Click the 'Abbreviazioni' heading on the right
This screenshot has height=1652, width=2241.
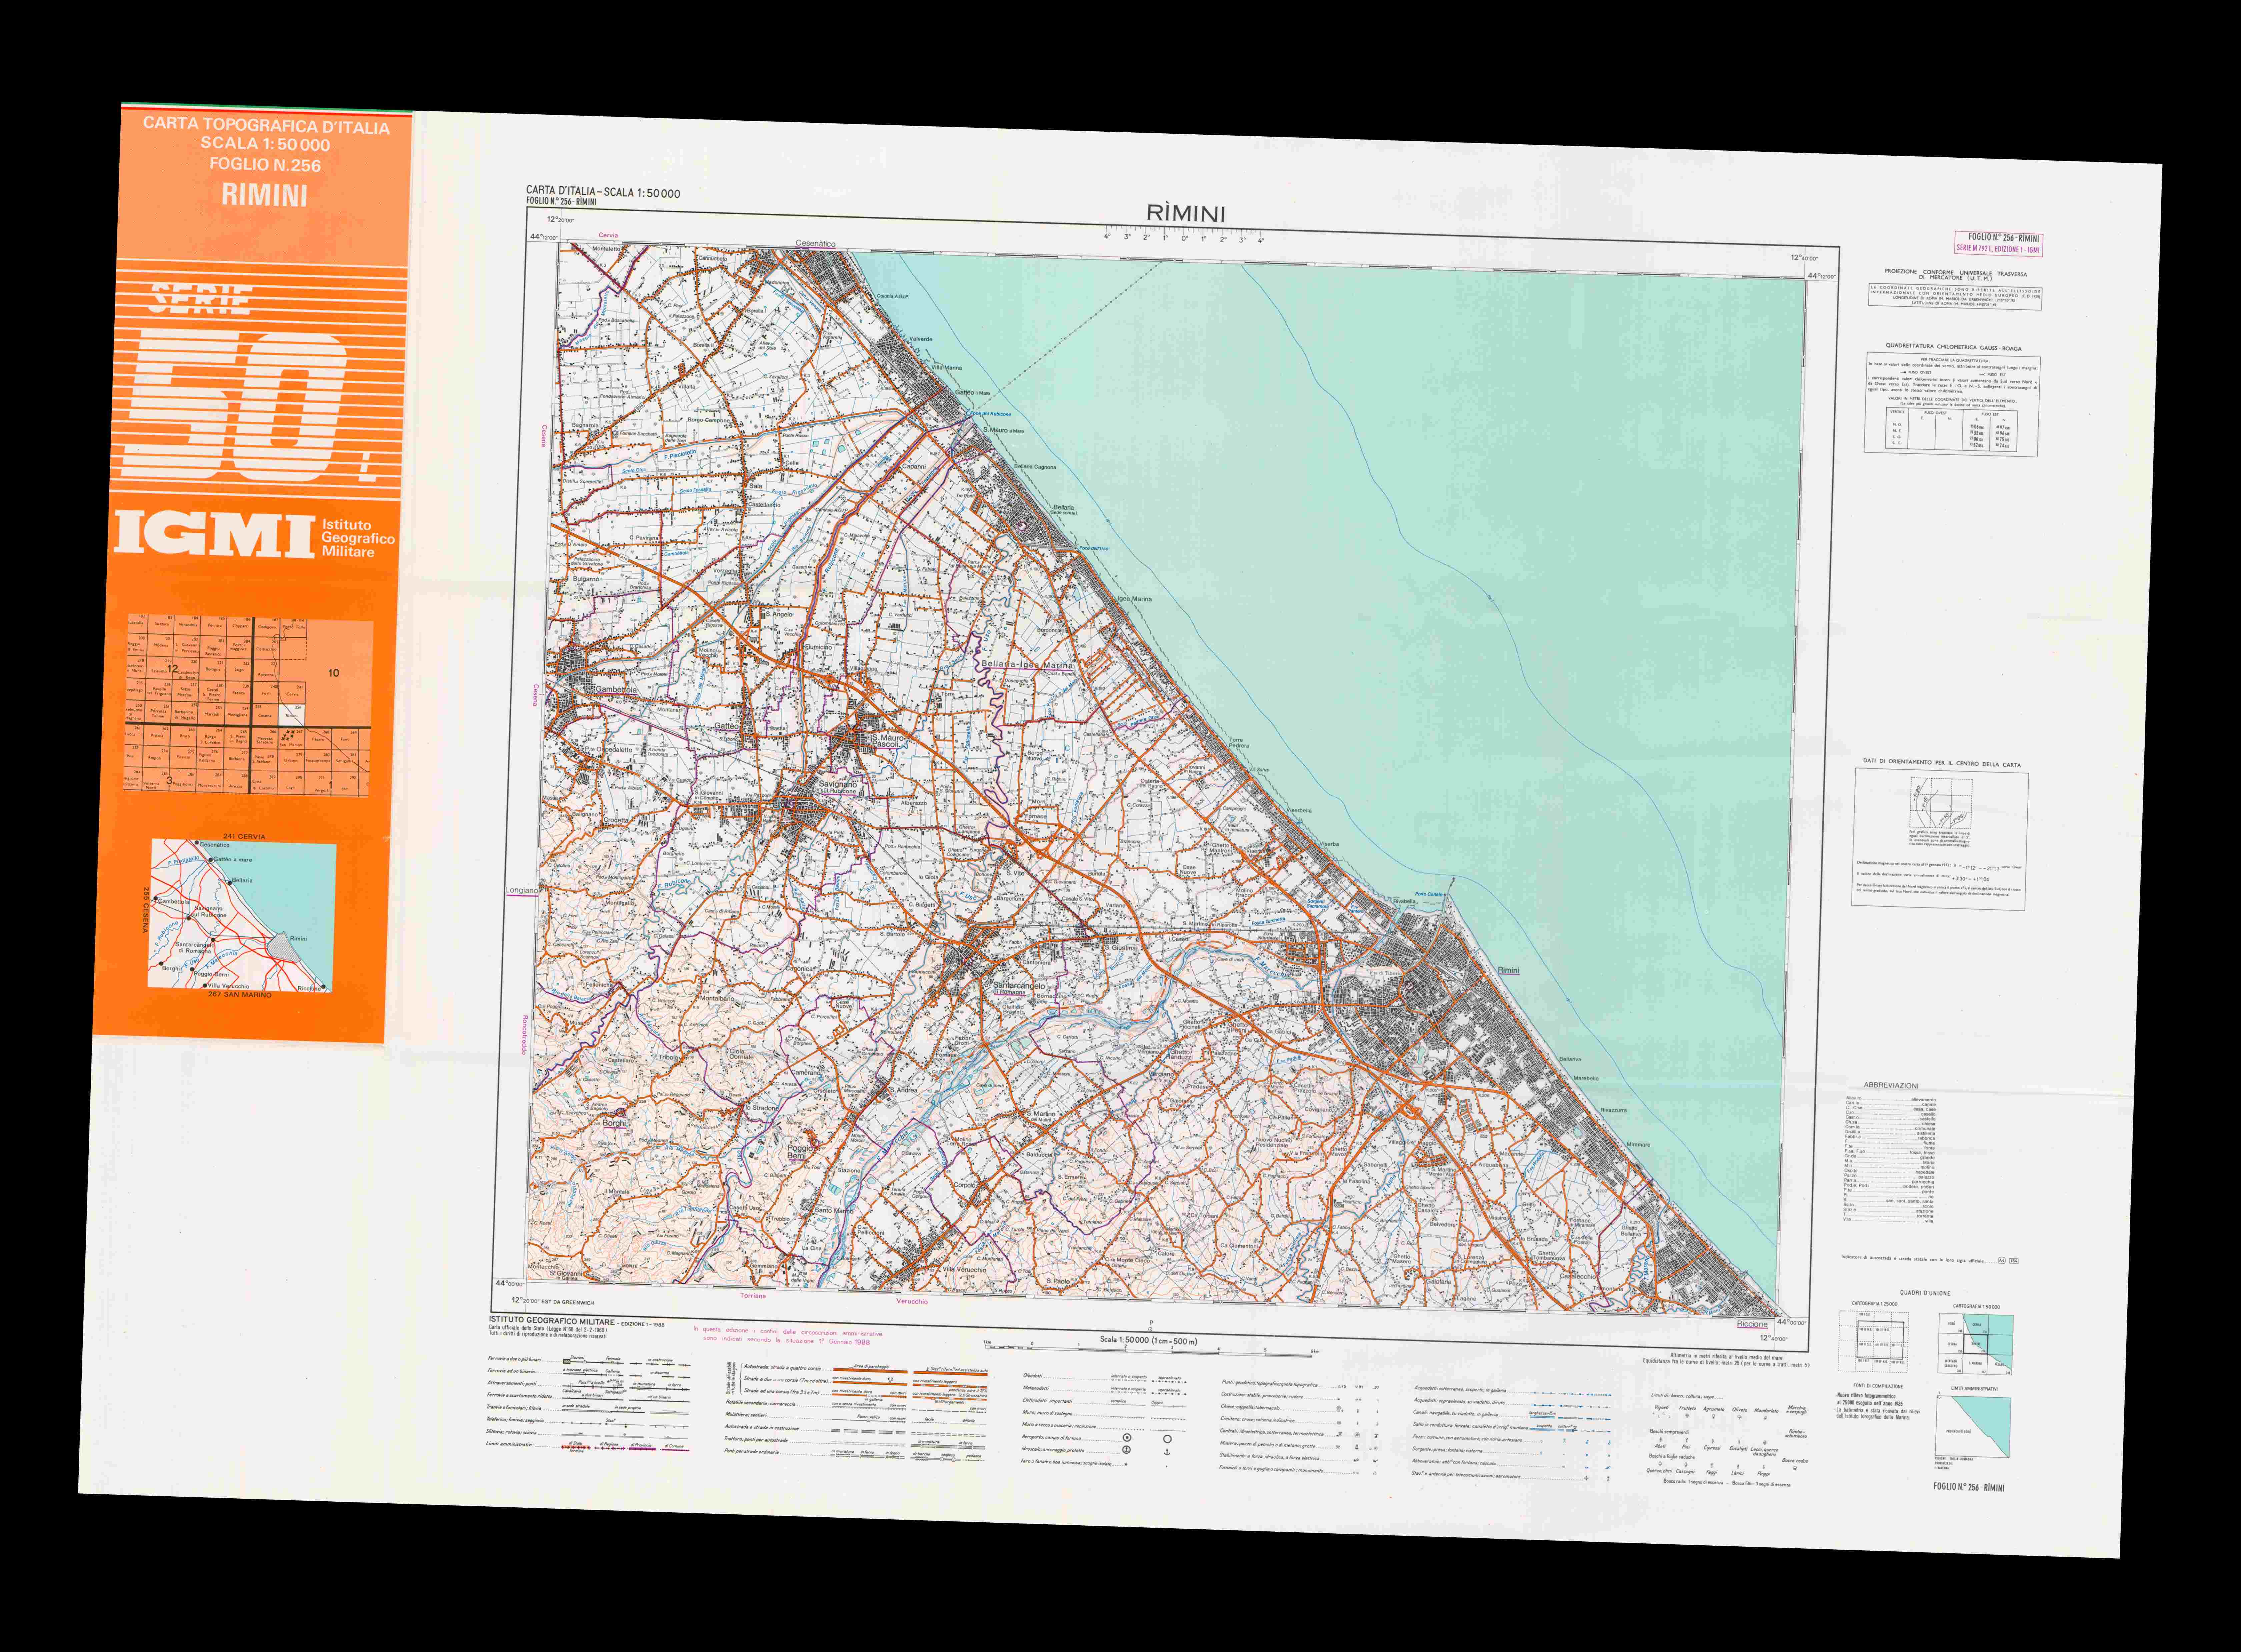tap(1891, 1085)
